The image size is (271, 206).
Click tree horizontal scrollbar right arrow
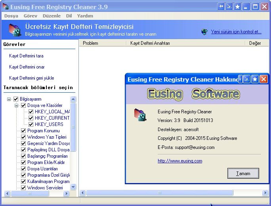[x=66, y=193]
